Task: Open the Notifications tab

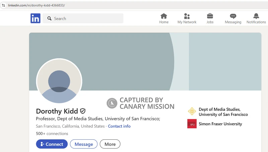Action: [x=256, y=19]
